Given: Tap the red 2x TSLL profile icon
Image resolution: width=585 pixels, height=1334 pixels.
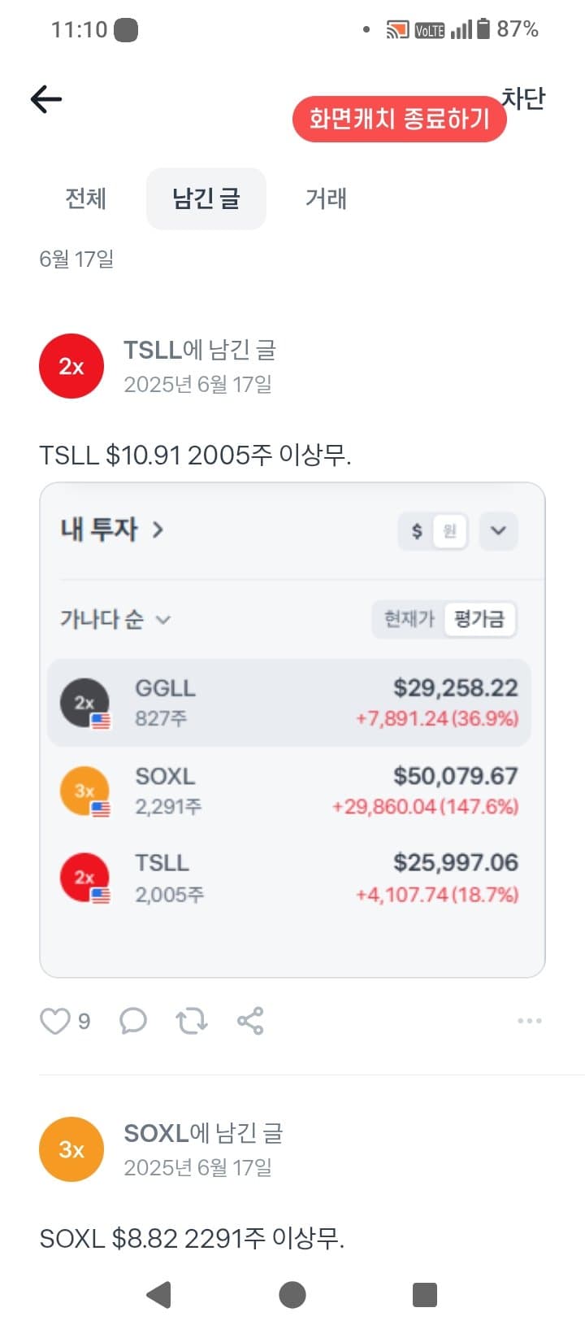Looking at the screenshot, I should (71, 366).
